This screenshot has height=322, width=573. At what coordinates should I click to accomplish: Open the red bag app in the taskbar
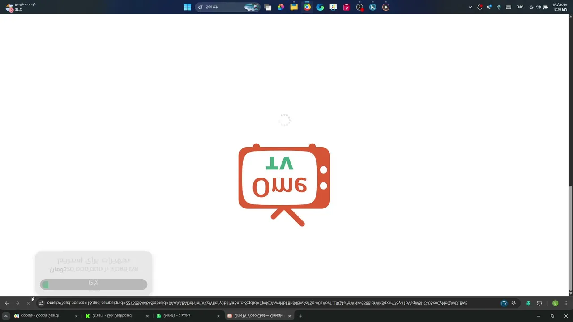(346, 7)
